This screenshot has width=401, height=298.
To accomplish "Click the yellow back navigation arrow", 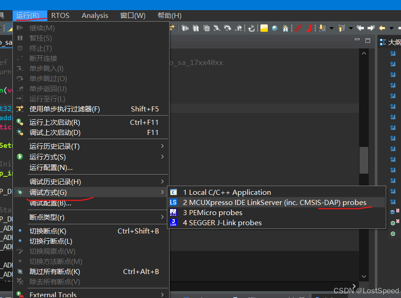I will (x=382, y=28).
